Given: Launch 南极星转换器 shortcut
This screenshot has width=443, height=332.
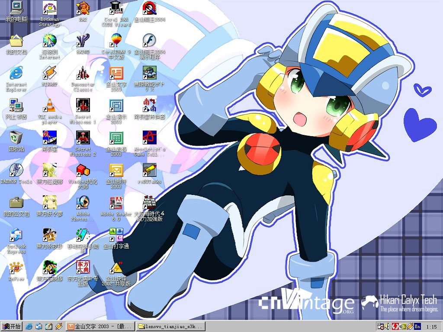Looking at the screenshot, I should (x=149, y=109).
